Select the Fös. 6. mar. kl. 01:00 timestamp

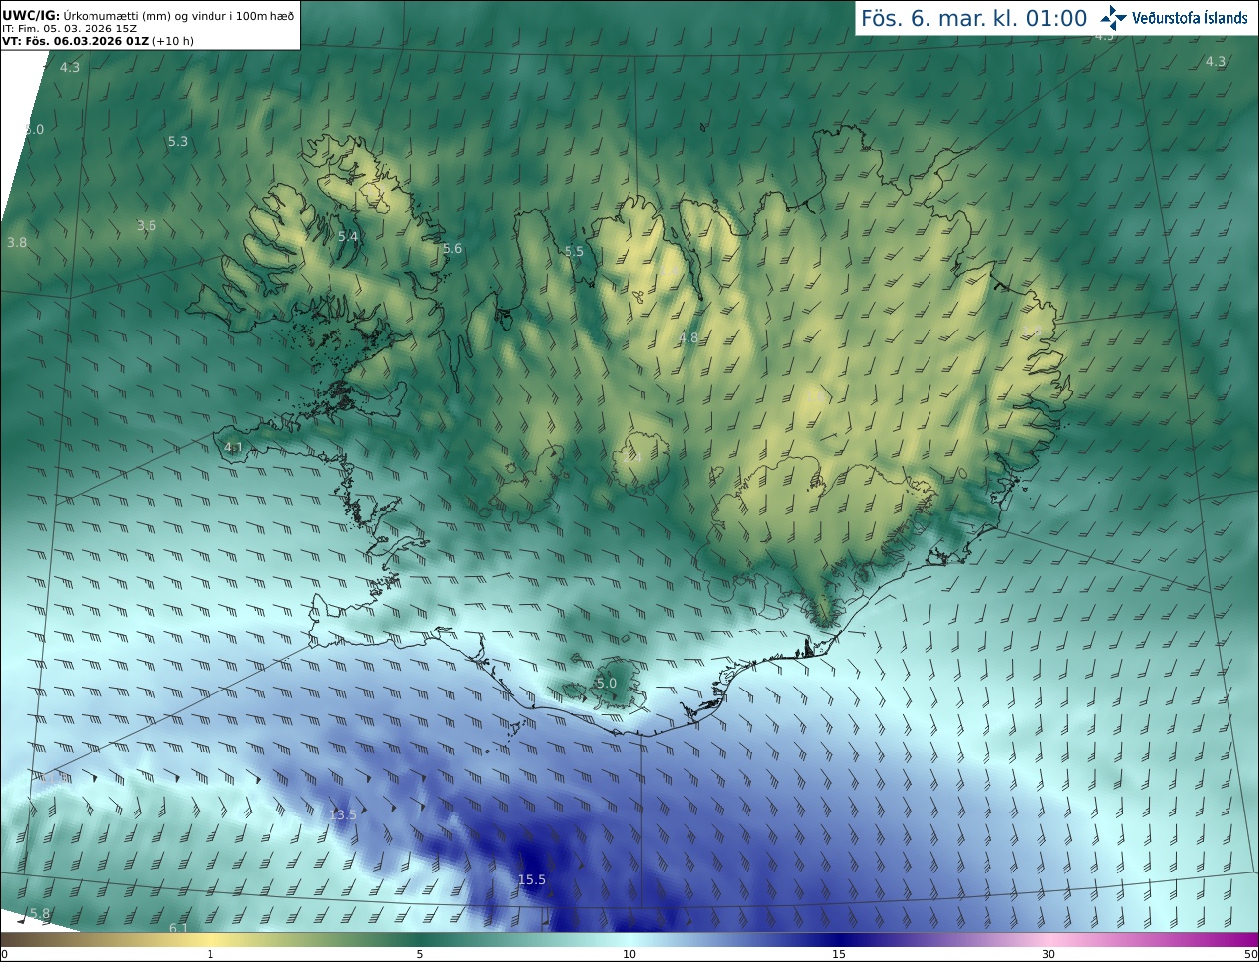(974, 18)
